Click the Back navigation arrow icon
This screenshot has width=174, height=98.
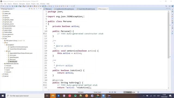(x=66, y=6)
